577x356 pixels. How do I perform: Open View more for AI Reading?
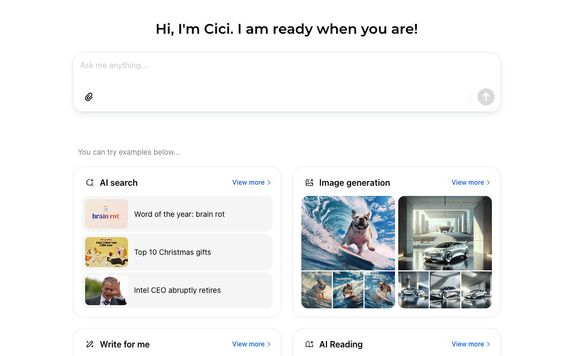[470, 344]
